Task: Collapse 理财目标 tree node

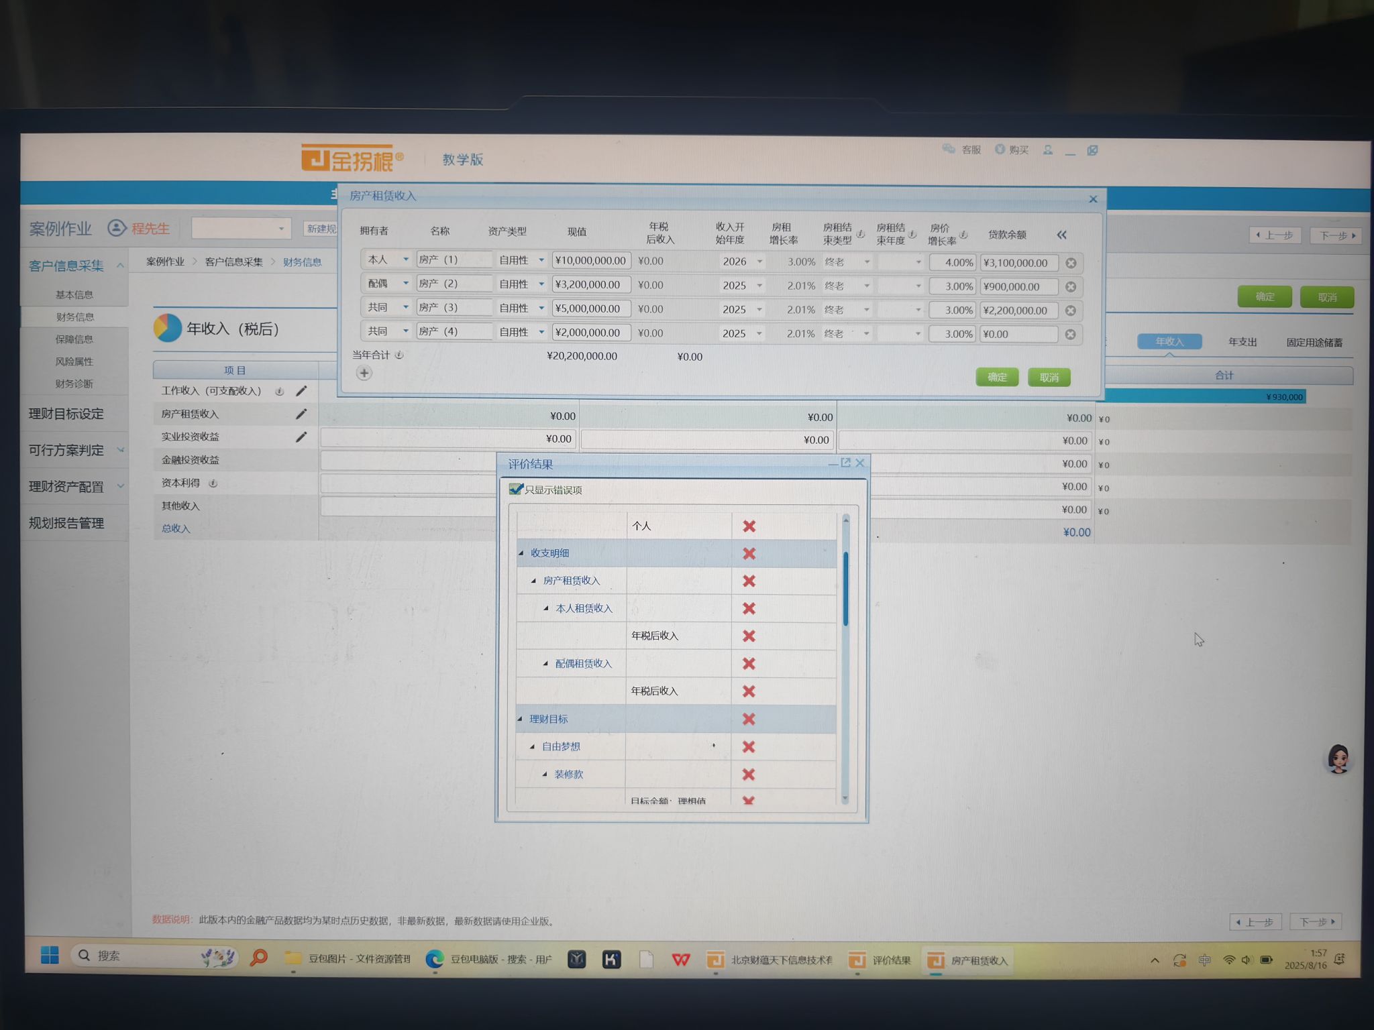Action: (520, 719)
